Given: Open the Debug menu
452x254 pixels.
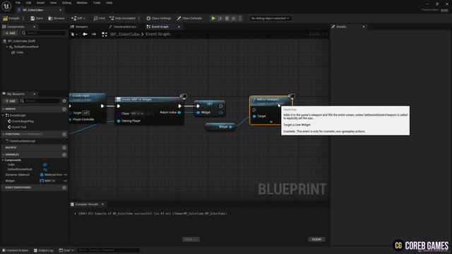Looking at the screenshot, I should coord(66,3).
